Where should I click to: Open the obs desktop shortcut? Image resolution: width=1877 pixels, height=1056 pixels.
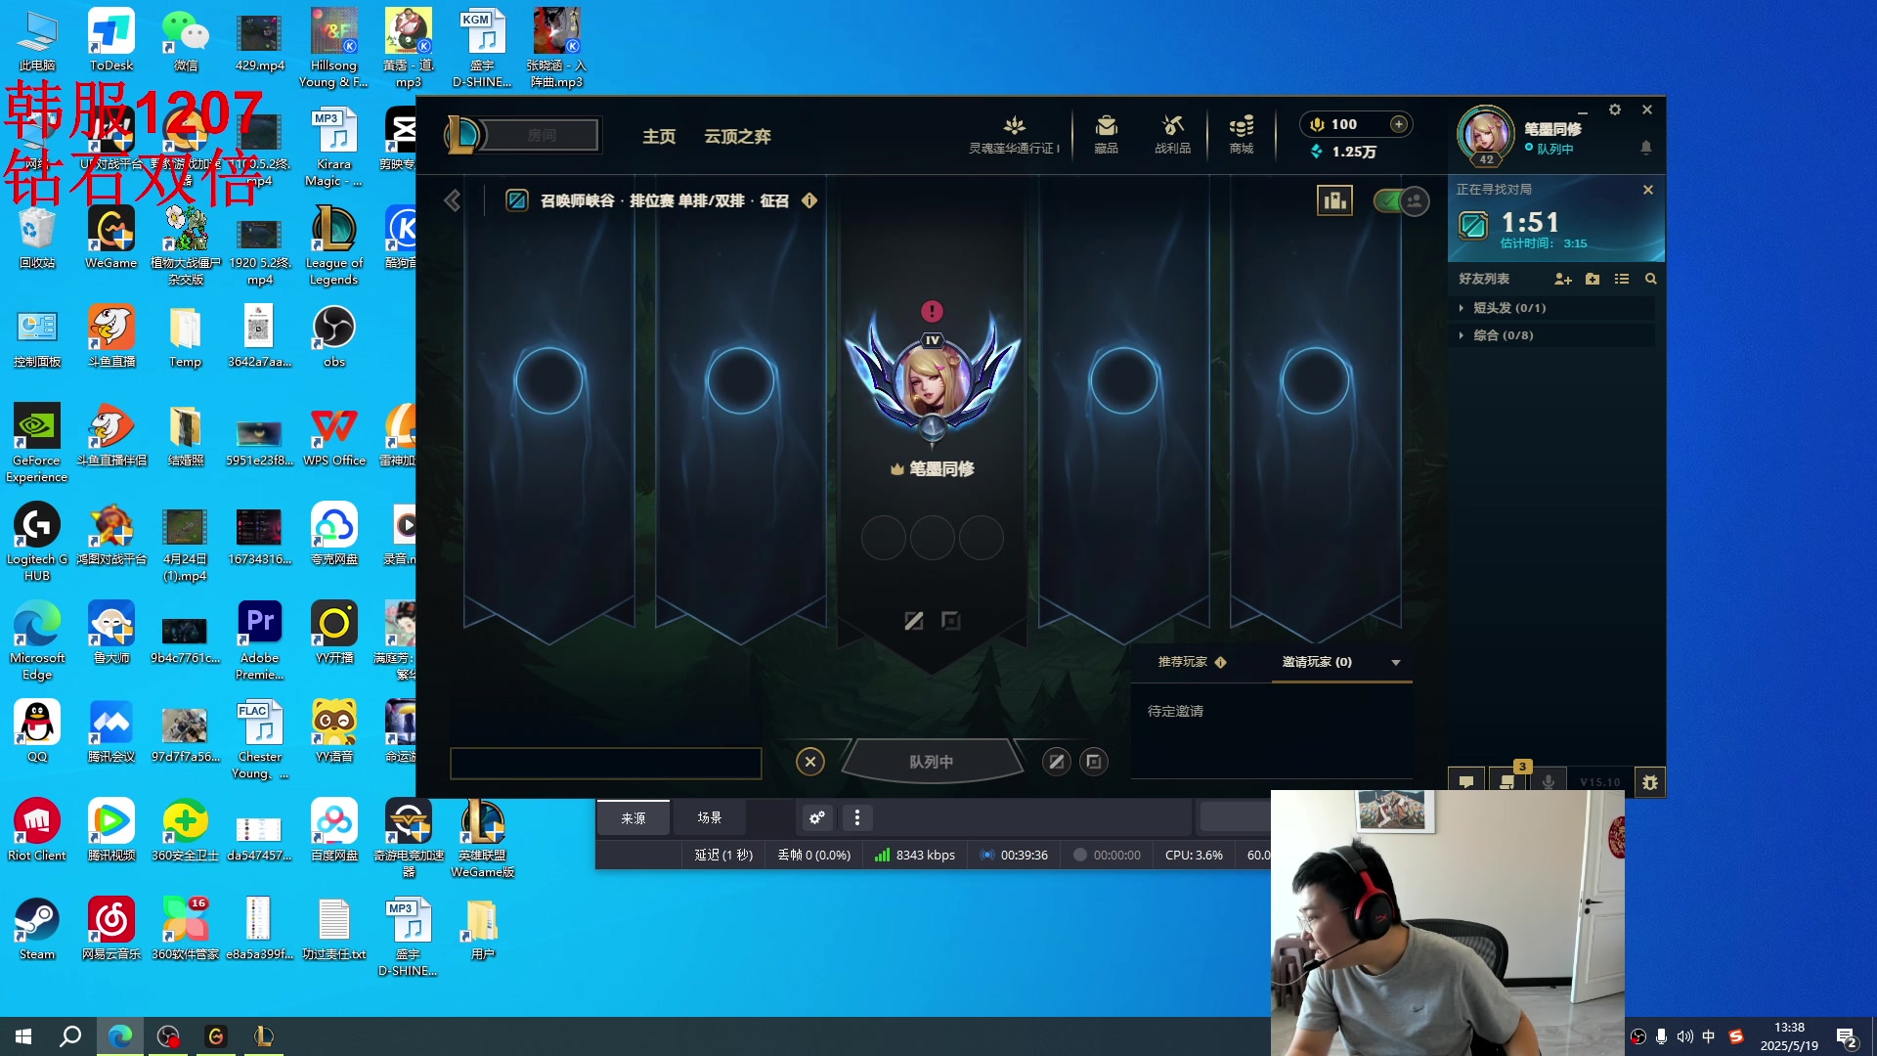pyautogui.click(x=334, y=336)
